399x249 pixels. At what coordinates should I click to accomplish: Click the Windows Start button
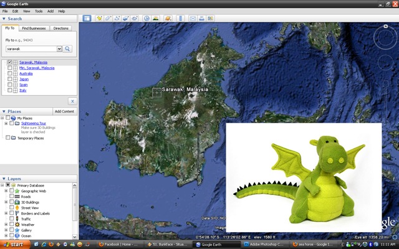click(x=15, y=245)
